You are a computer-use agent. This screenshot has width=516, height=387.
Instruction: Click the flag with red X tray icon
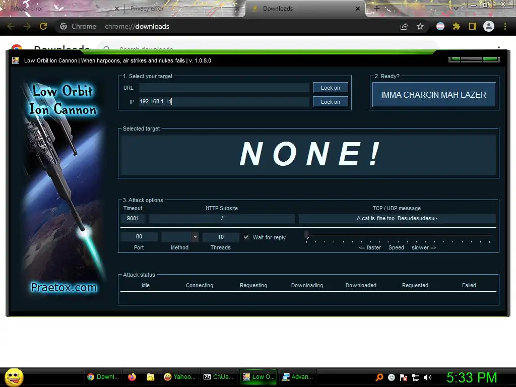point(404,377)
